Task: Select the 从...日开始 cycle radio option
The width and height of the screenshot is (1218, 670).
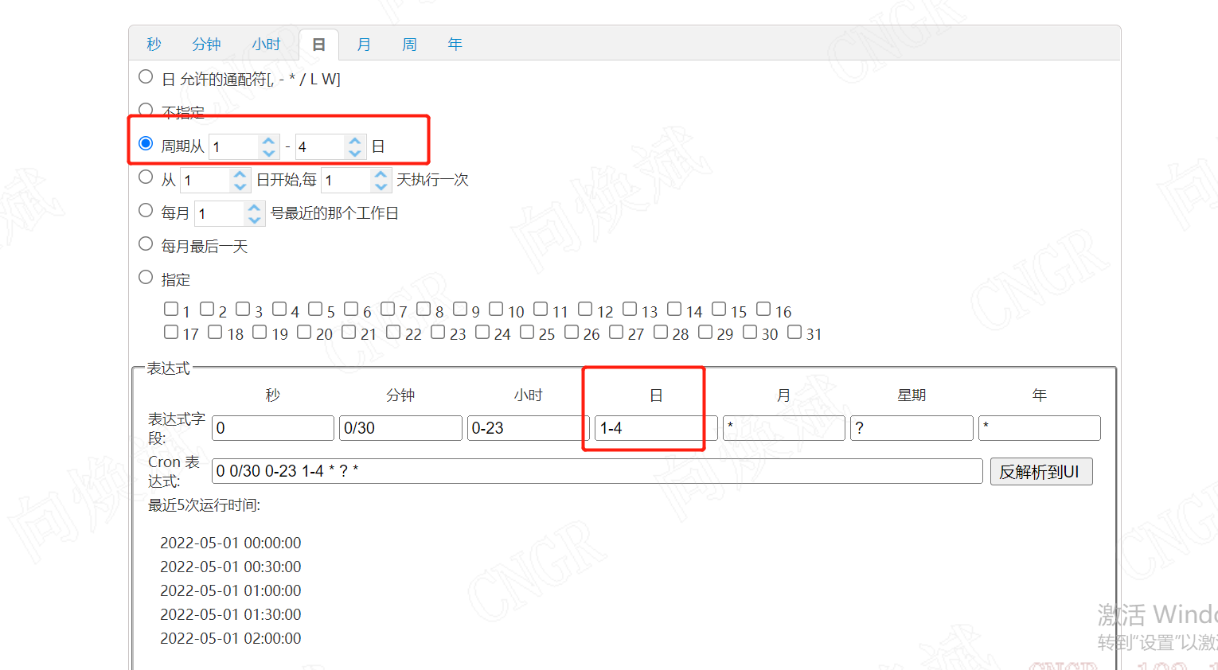Action: [x=145, y=176]
